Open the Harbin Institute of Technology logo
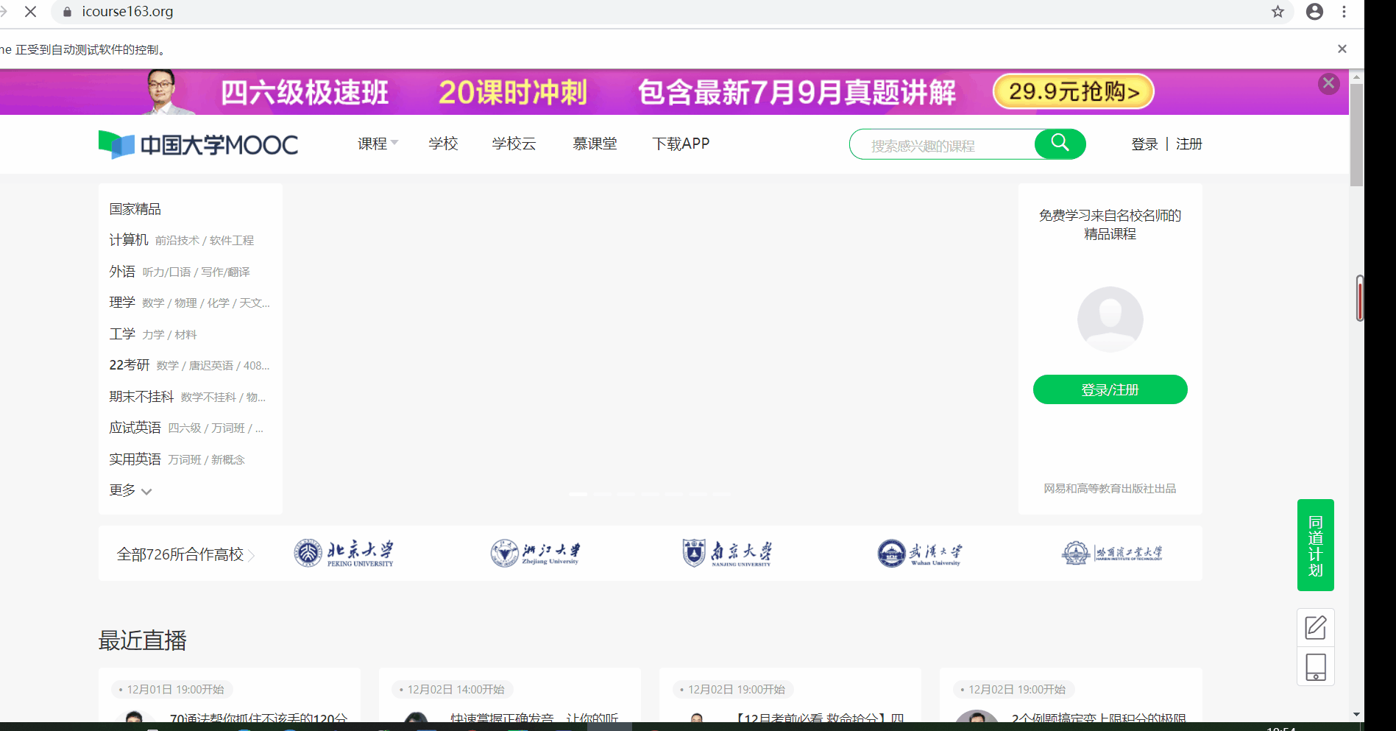This screenshot has width=1396, height=731. tap(1112, 553)
